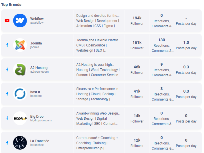Image resolution: width=204 pixels, height=153 pixels.
Task: Click the Facebook icon beside A2 Hosting
Action: tap(7, 70)
